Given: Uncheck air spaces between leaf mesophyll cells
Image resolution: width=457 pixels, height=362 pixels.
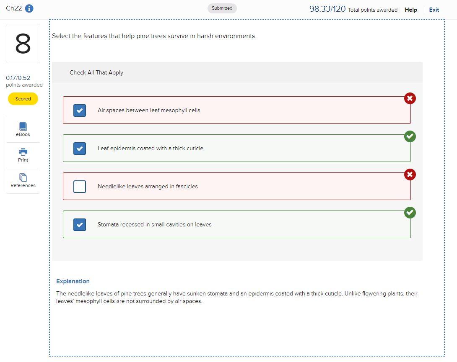Looking at the screenshot, I should (x=79, y=110).
